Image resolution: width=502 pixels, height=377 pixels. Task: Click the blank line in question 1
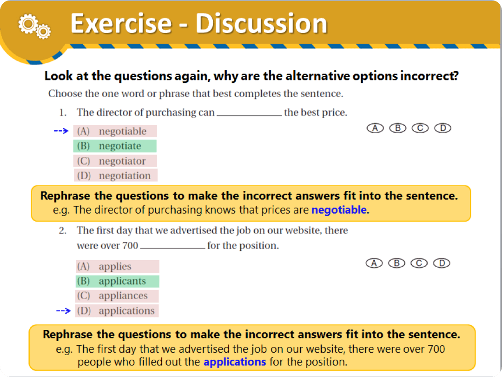(x=250, y=115)
